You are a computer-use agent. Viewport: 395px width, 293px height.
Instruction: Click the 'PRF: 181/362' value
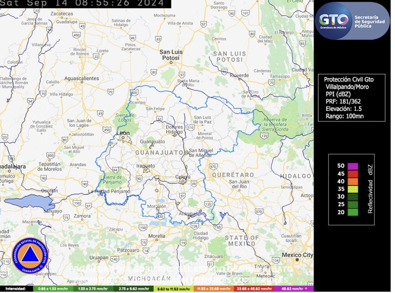point(343,101)
